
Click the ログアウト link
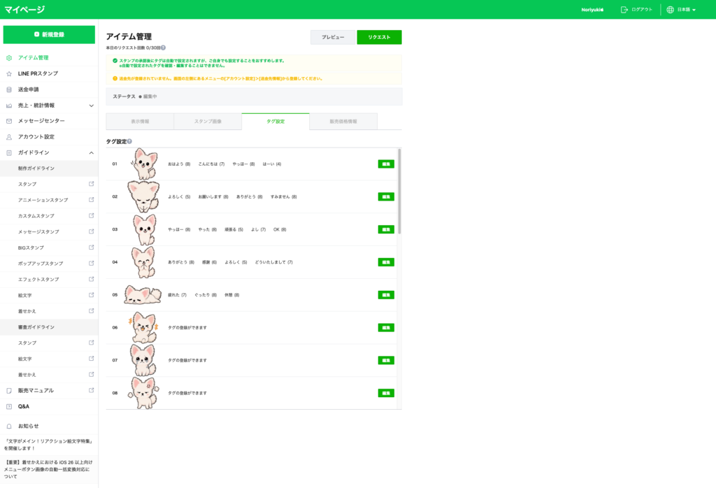pyautogui.click(x=642, y=10)
